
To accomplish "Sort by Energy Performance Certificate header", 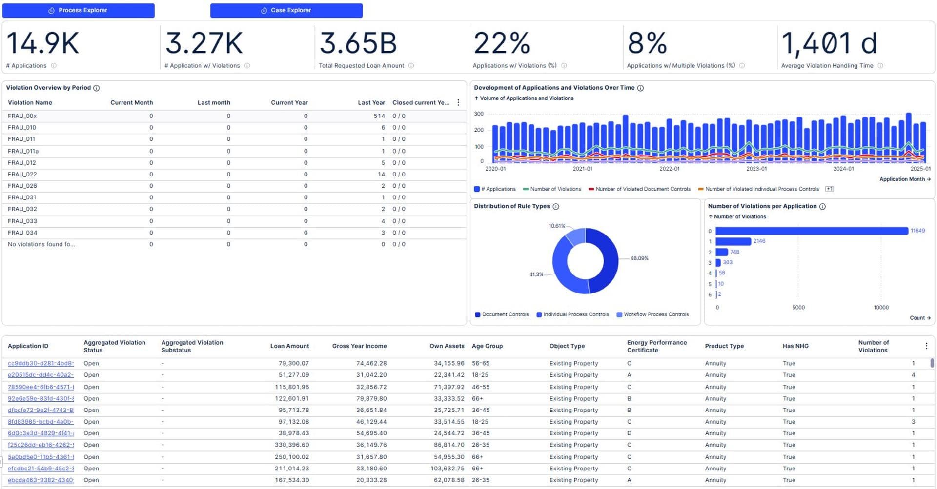I will pos(657,346).
